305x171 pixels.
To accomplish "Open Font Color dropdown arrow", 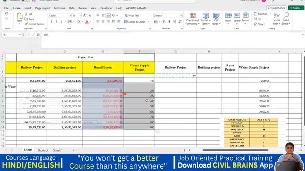I will click(91, 22).
